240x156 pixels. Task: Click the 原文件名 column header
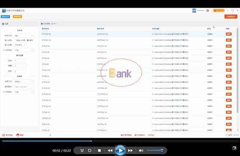(x=46, y=29)
